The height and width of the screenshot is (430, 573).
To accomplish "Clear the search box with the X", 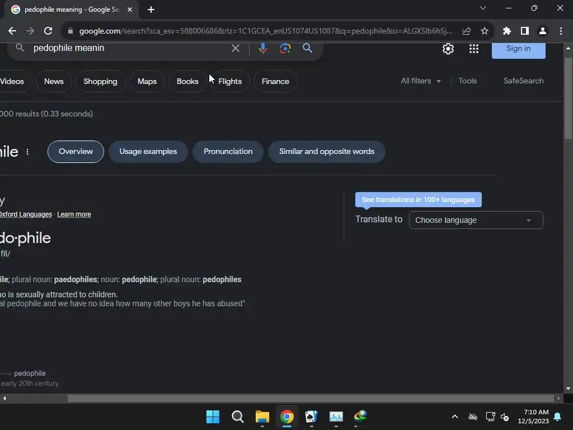I will click(x=236, y=48).
